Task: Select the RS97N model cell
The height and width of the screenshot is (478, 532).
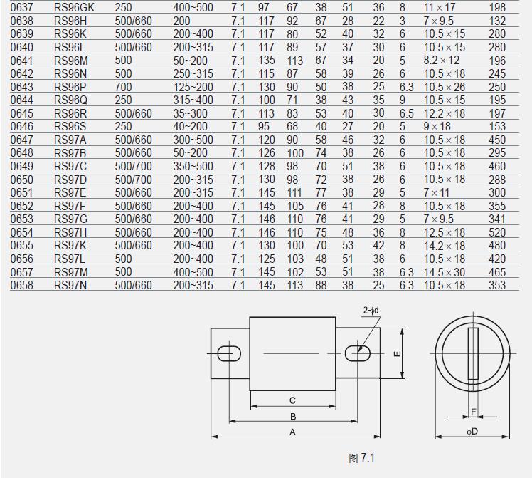Action: tap(69, 285)
